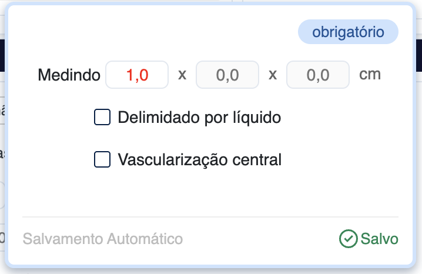Click the Salvamento Automático label
The height and width of the screenshot is (274, 422).
(103, 239)
